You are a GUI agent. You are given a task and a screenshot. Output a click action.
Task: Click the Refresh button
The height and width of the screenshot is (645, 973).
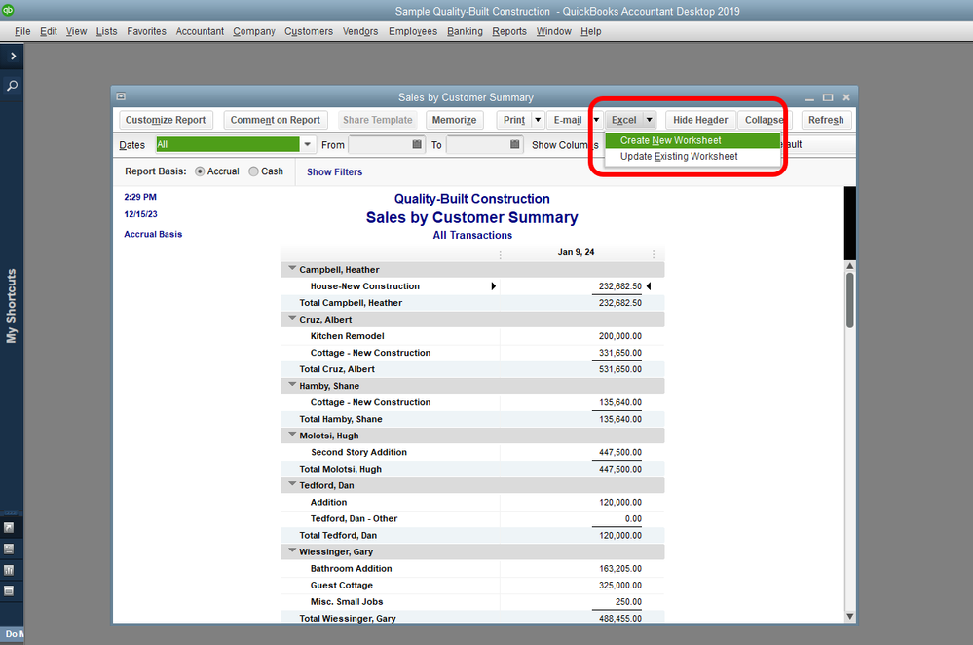click(x=826, y=120)
